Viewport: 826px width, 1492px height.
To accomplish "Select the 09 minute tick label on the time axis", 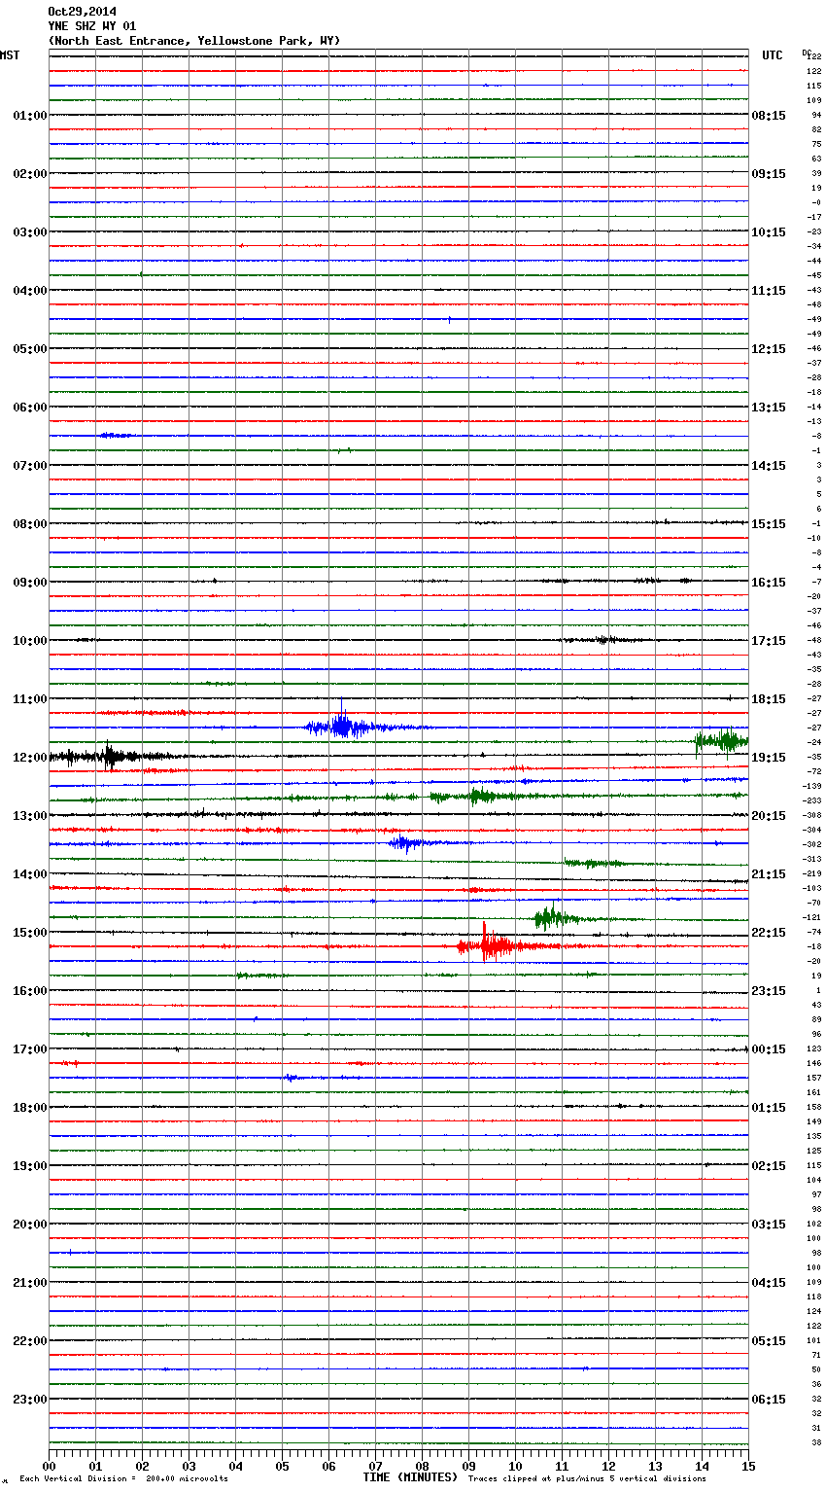I will coord(468,1466).
